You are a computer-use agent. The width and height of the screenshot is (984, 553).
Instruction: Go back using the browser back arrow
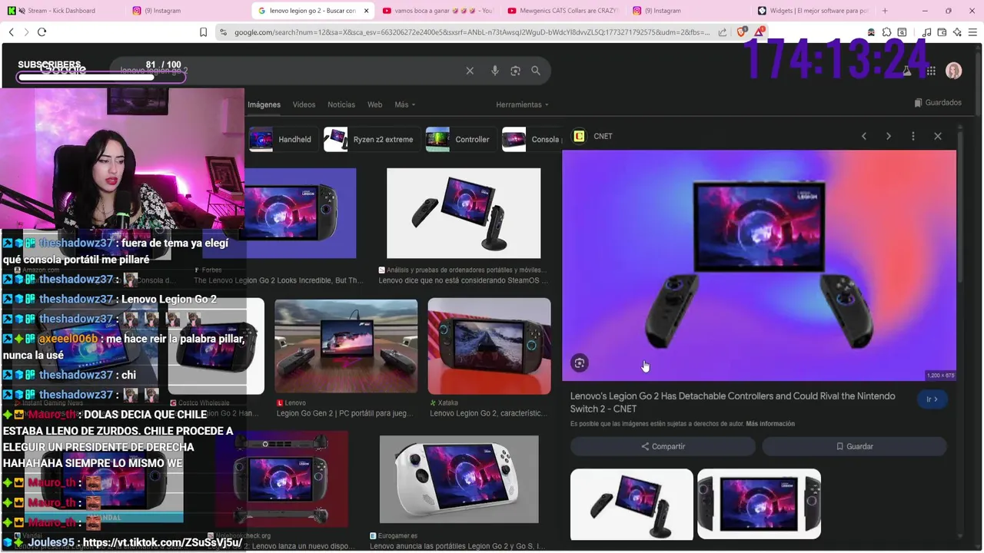click(11, 32)
